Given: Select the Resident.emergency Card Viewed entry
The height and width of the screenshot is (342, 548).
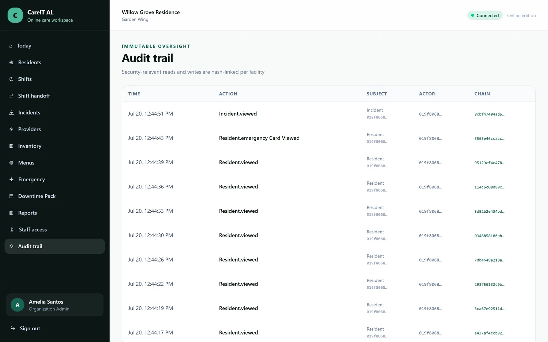Looking at the screenshot, I should coord(259,138).
